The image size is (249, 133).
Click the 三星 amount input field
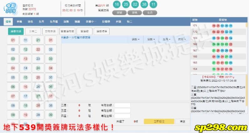tap(122, 110)
